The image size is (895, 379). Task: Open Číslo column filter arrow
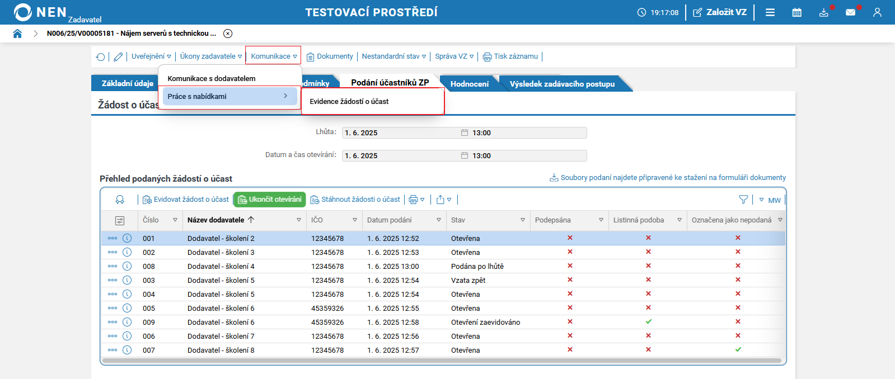click(x=175, y=220)
